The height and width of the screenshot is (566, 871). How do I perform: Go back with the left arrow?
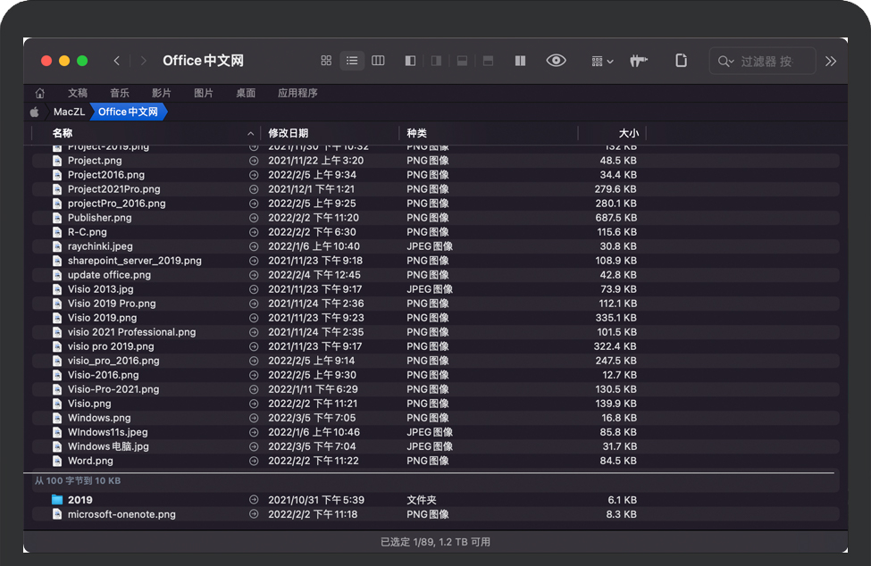pyautogui.click(x=117, y=61)
